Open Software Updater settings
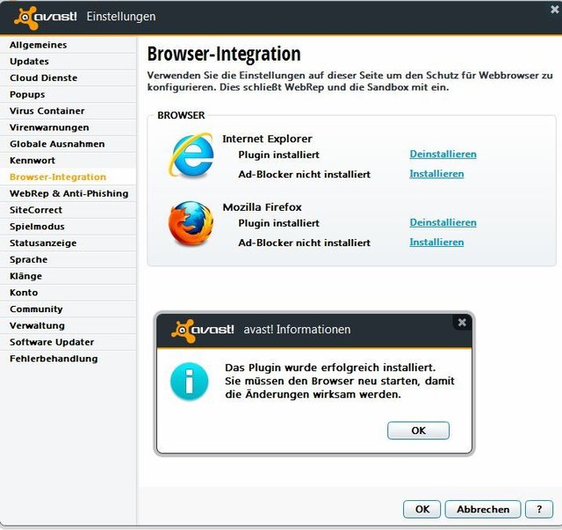Image resolution: width=562 pixels, height=530 pixels. pos(68,342)
